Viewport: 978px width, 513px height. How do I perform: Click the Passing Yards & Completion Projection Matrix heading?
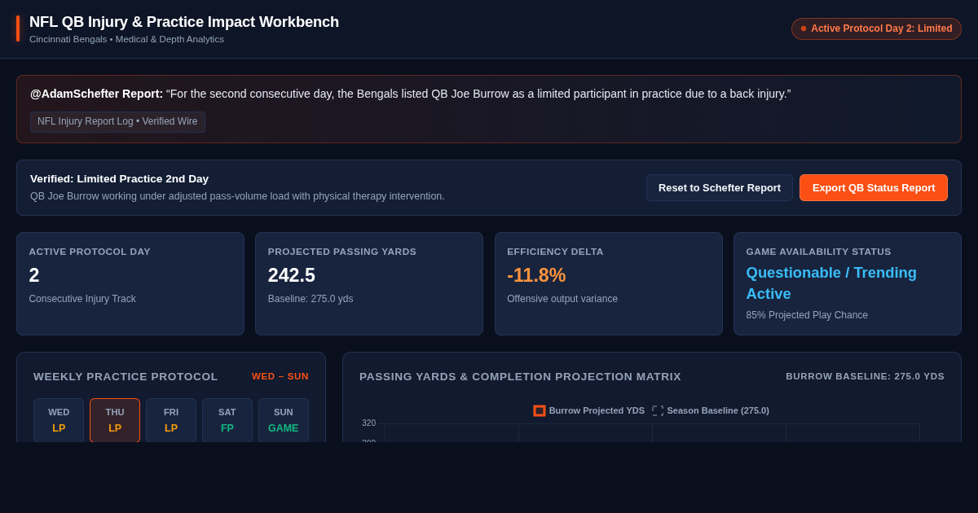point(520,376)
